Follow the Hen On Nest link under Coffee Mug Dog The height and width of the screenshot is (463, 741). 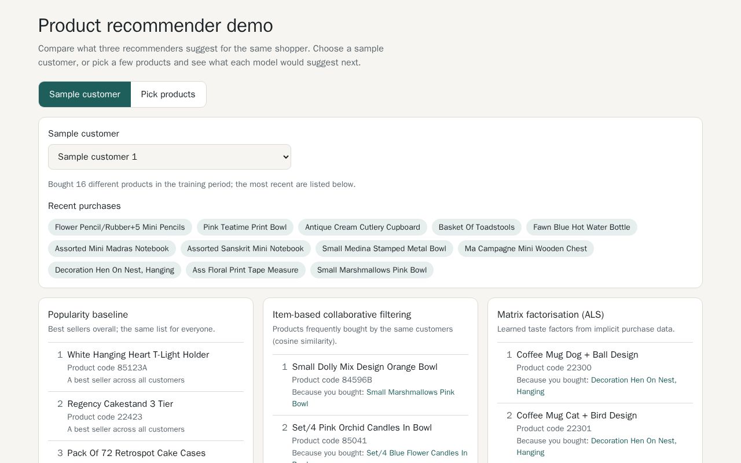pos(596,386)
